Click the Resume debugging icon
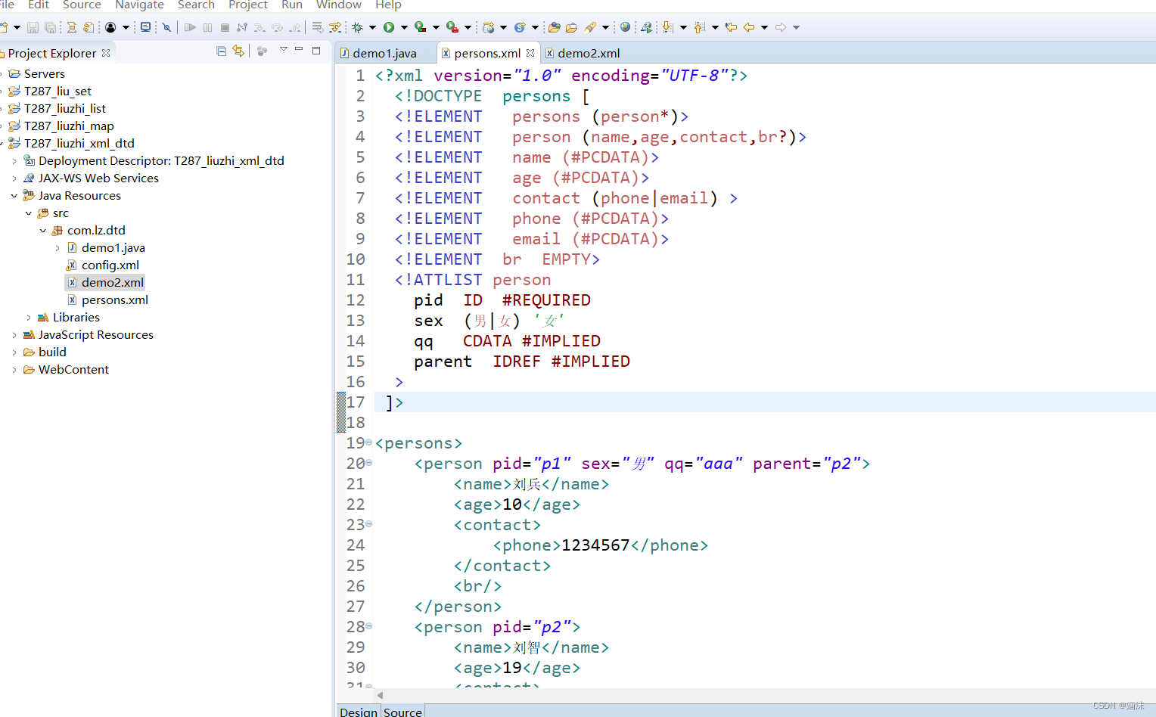Screen dimensions: 1156x717 click(190, 27)
